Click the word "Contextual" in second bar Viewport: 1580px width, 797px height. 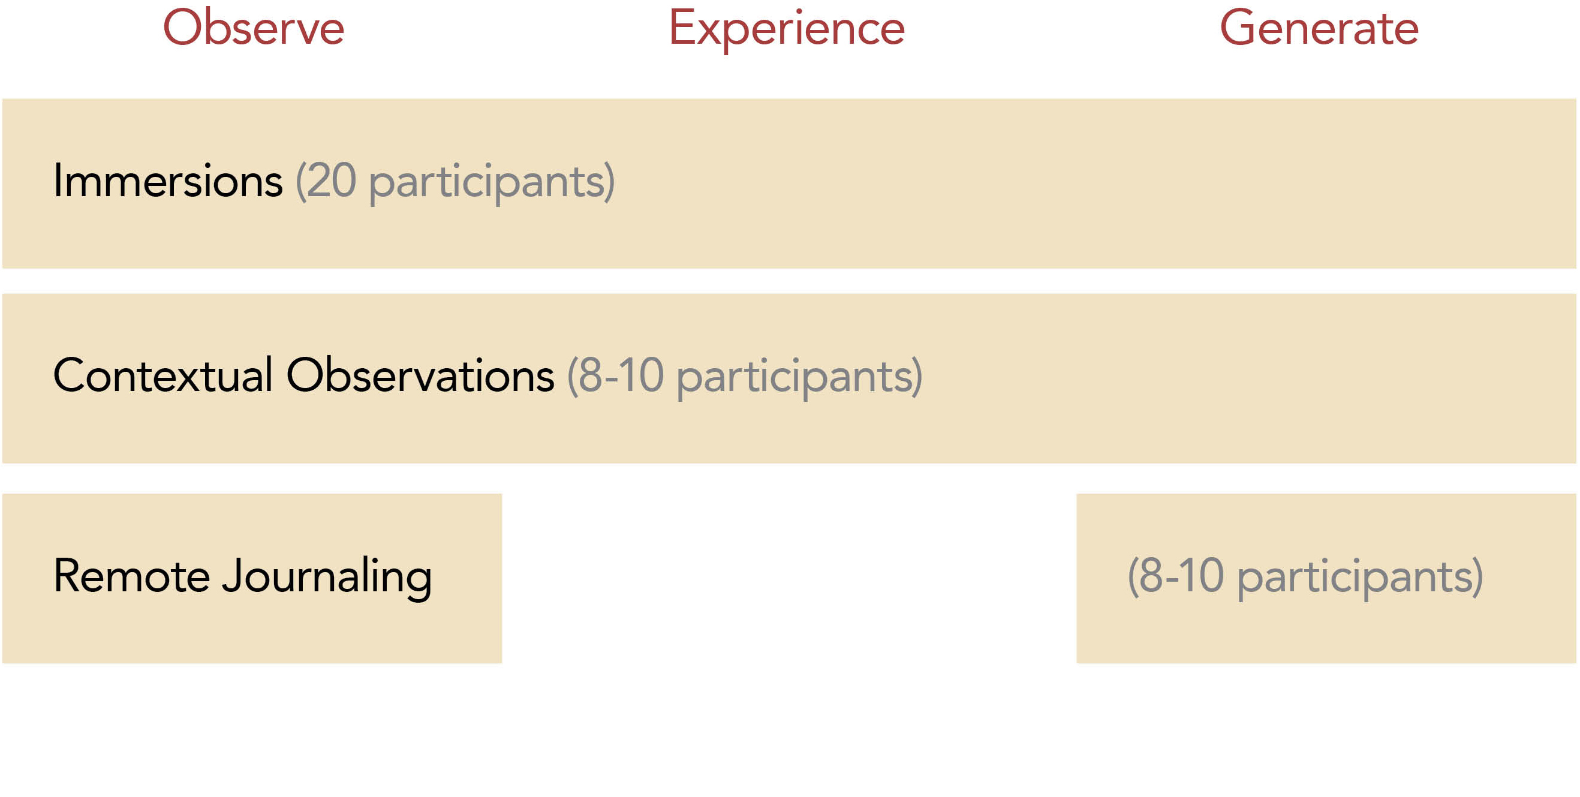[162, 375]
